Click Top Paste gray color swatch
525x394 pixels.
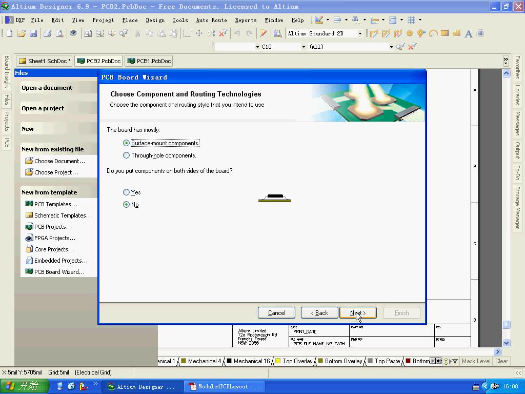tap(370, 361)
